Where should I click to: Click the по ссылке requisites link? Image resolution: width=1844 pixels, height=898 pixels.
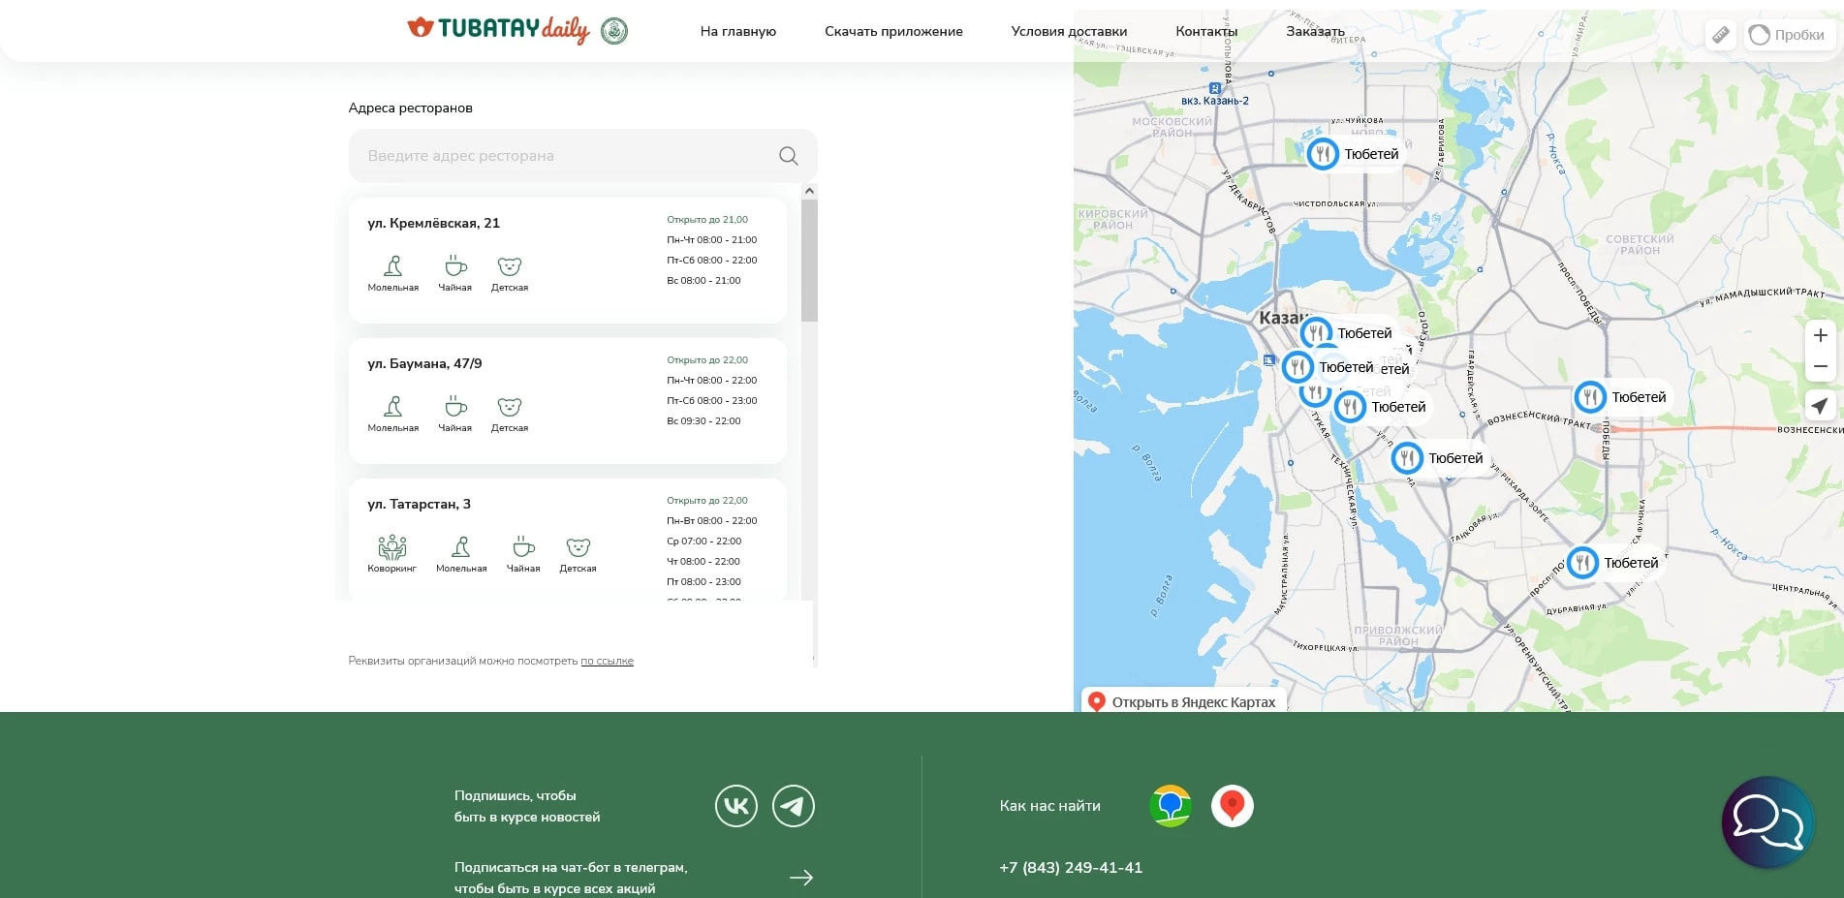(x=607, y=661)
